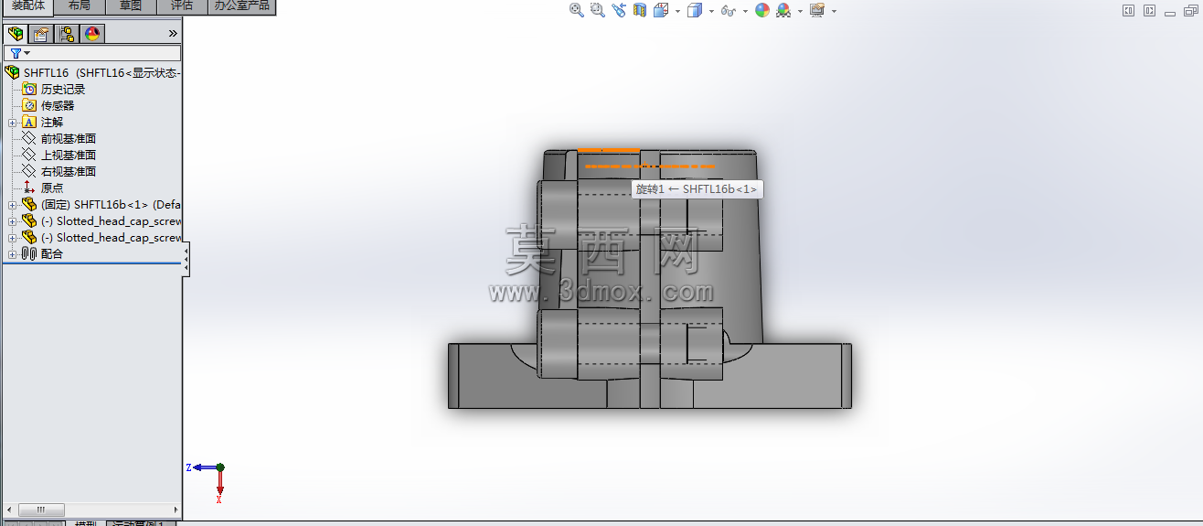Image resolution: width=1203 pixels, height=526 pixels.
Task: Open the View Settings dropdown arrow
Action: 834,11
